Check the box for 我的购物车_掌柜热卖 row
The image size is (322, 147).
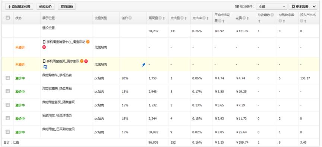7,78
